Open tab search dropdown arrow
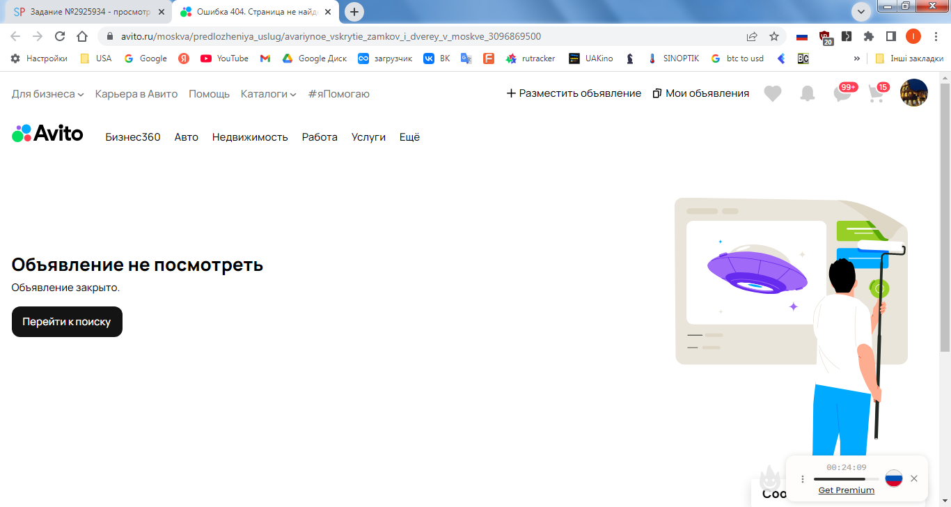This screenshot has height=507, width=951. click(x=861, y=11)
